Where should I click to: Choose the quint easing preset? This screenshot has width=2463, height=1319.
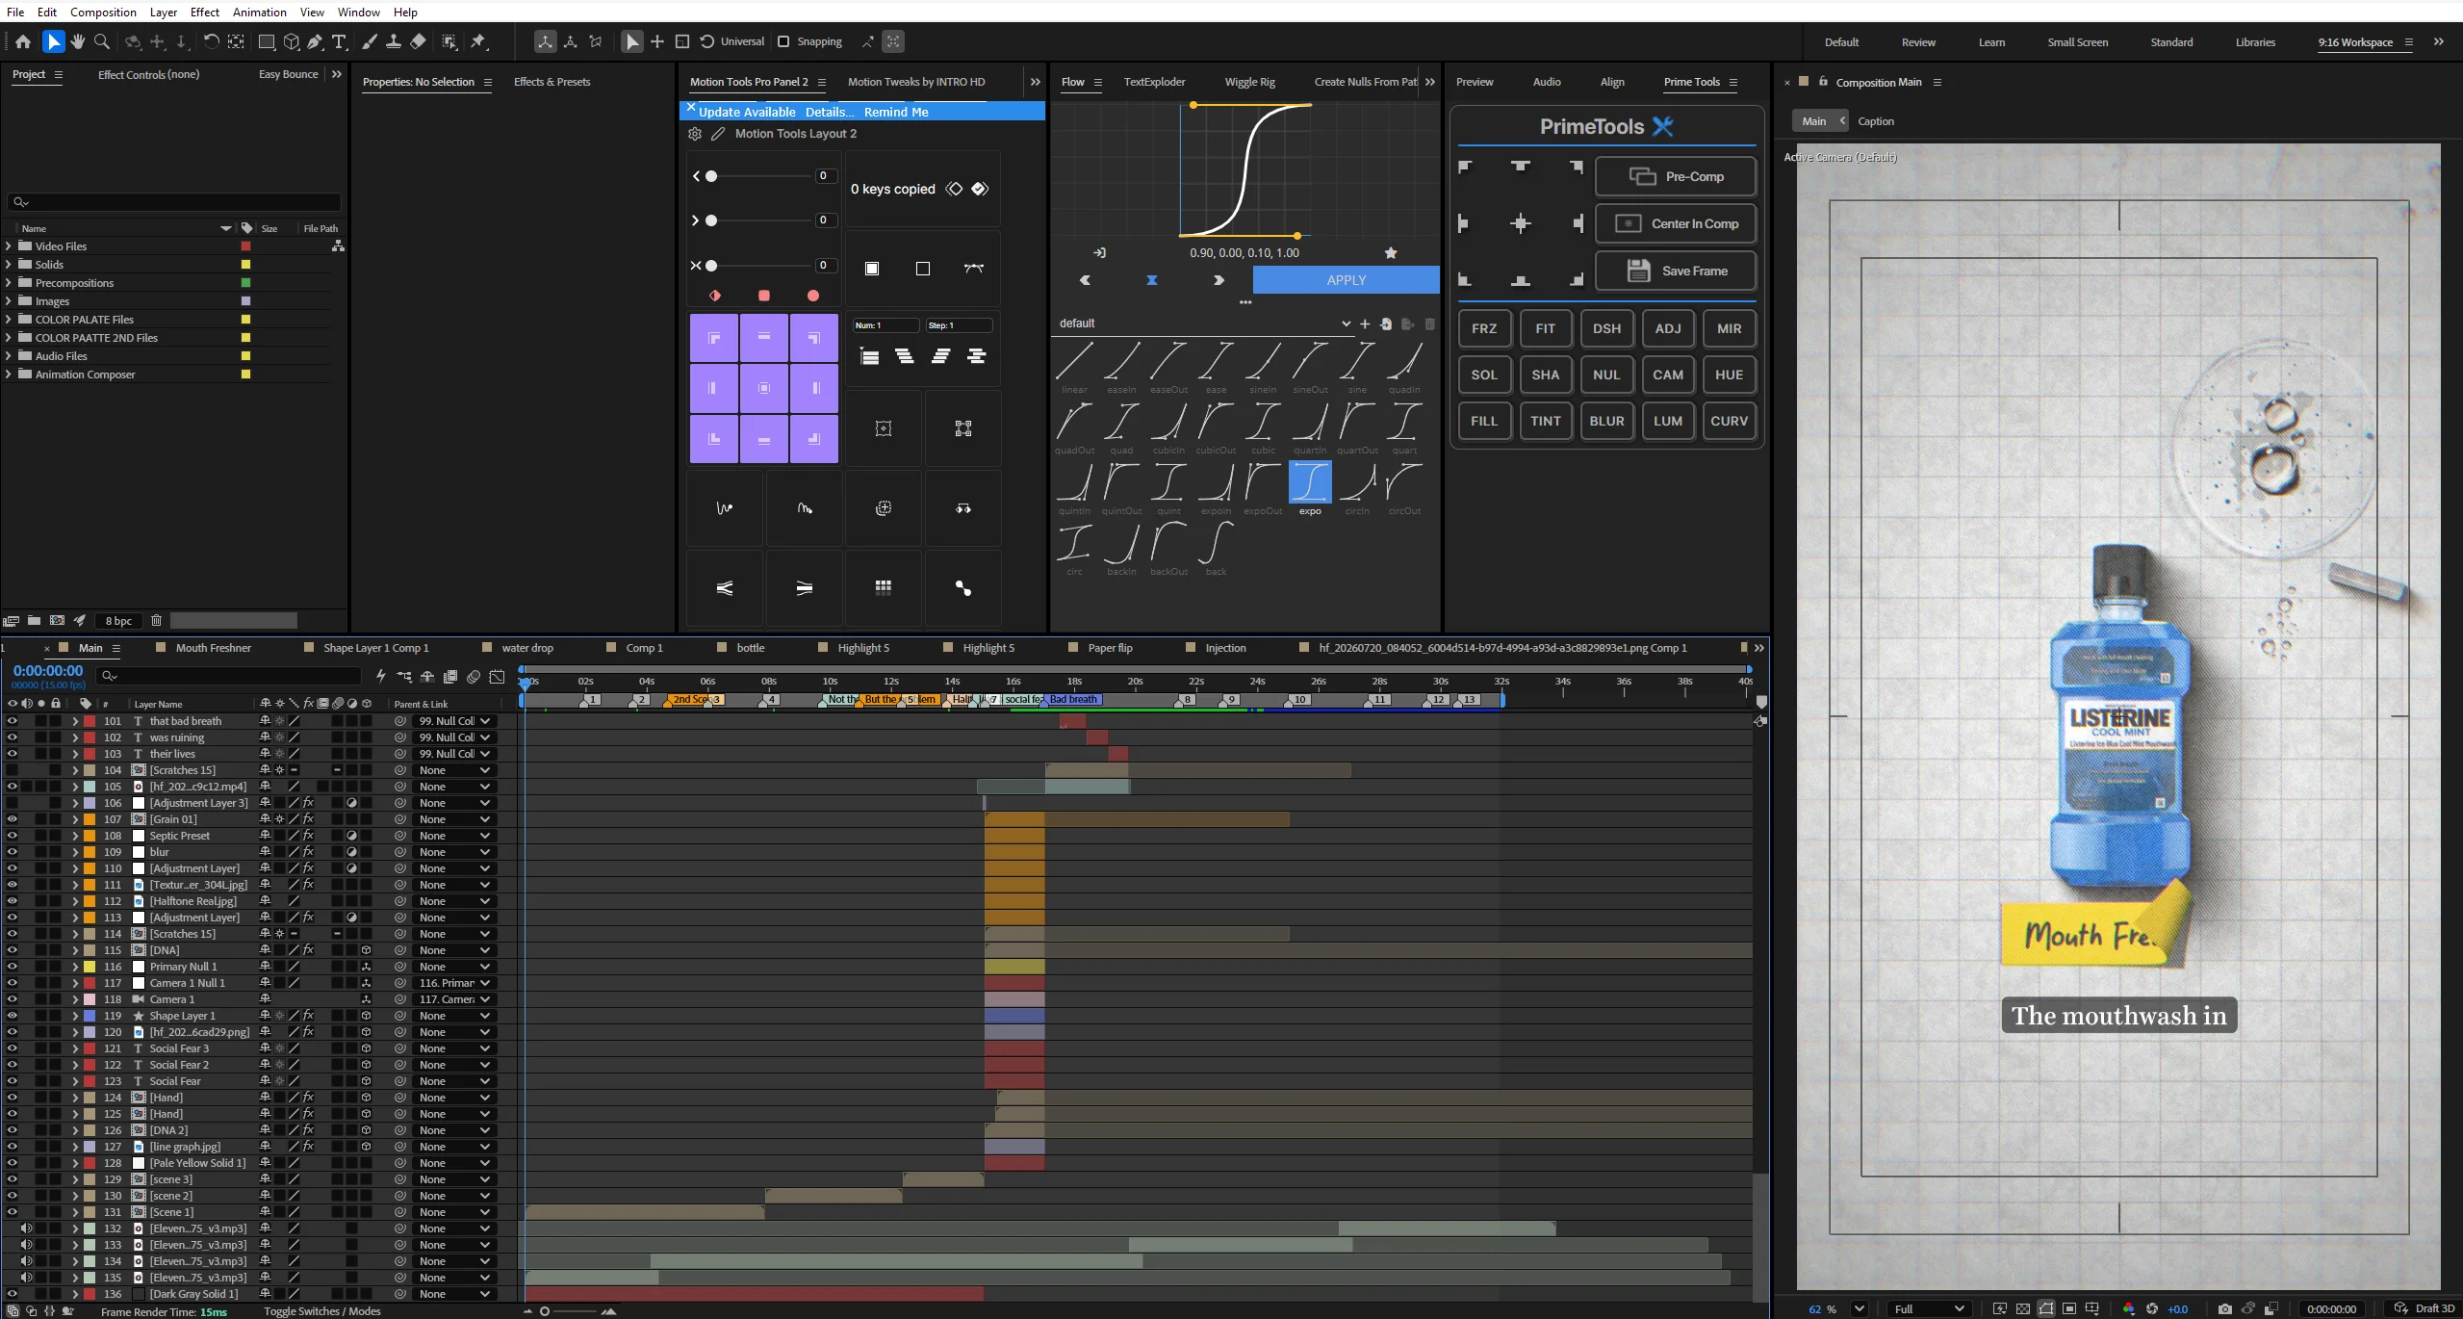(x=1168, y=484)
